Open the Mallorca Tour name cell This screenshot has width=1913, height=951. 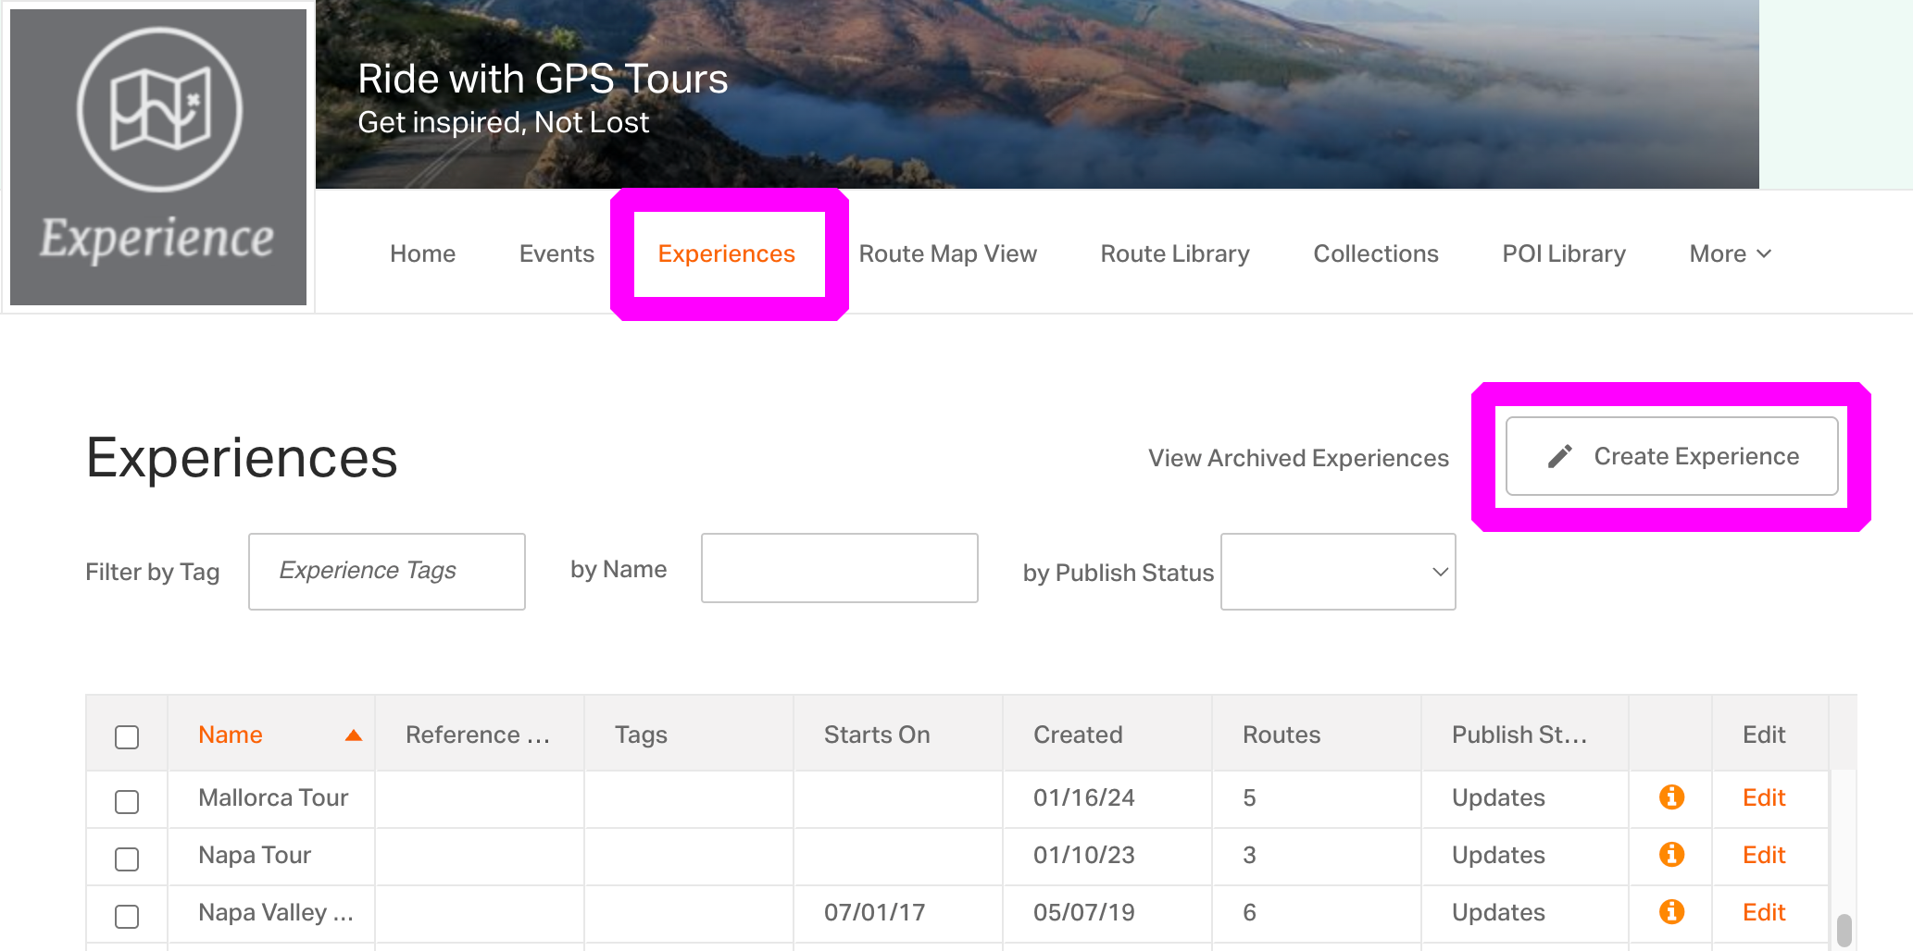tap(273, 797)
